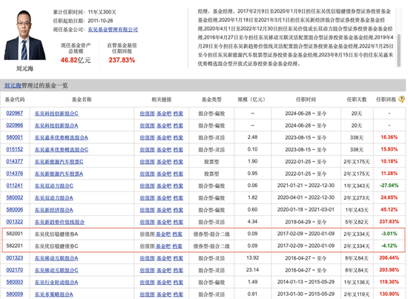The width and height of the screenshot is (408, 299).
Task: Open 估值图 link for fund 020967
Action: [148, 114]
